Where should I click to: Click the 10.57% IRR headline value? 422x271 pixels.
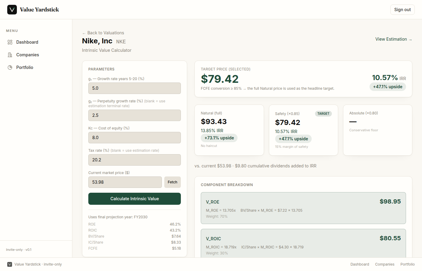point(389,78)
